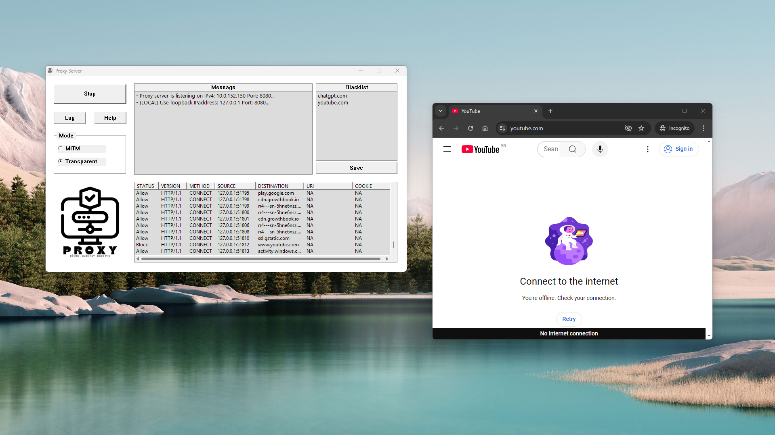The width and height of the screenshot is (775, 435).
Task: Open YouTube settings three-dot menu
Action: click(648, 149)
